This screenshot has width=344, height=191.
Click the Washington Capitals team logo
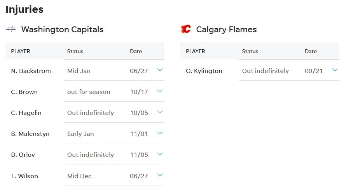11,29
